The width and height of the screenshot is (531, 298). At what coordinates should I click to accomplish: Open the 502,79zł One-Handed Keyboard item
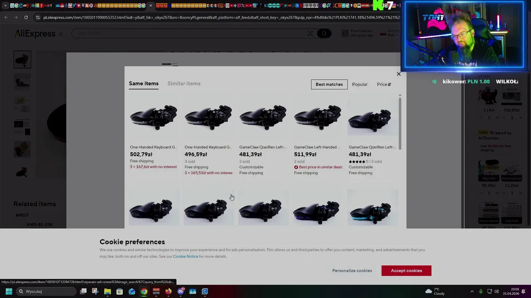pos(153,135)
